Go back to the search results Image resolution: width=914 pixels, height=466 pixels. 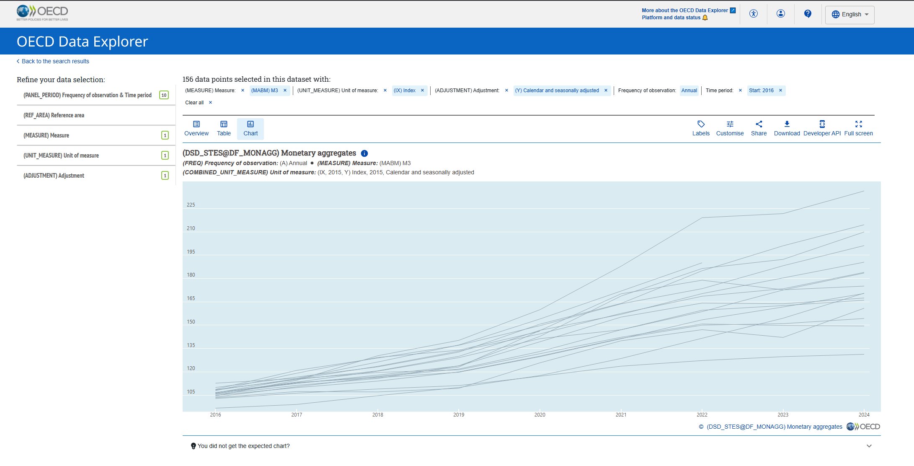[x=53, y=61]
